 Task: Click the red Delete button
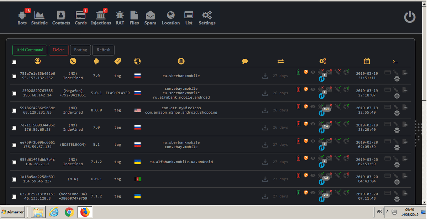tap(59, 50)
